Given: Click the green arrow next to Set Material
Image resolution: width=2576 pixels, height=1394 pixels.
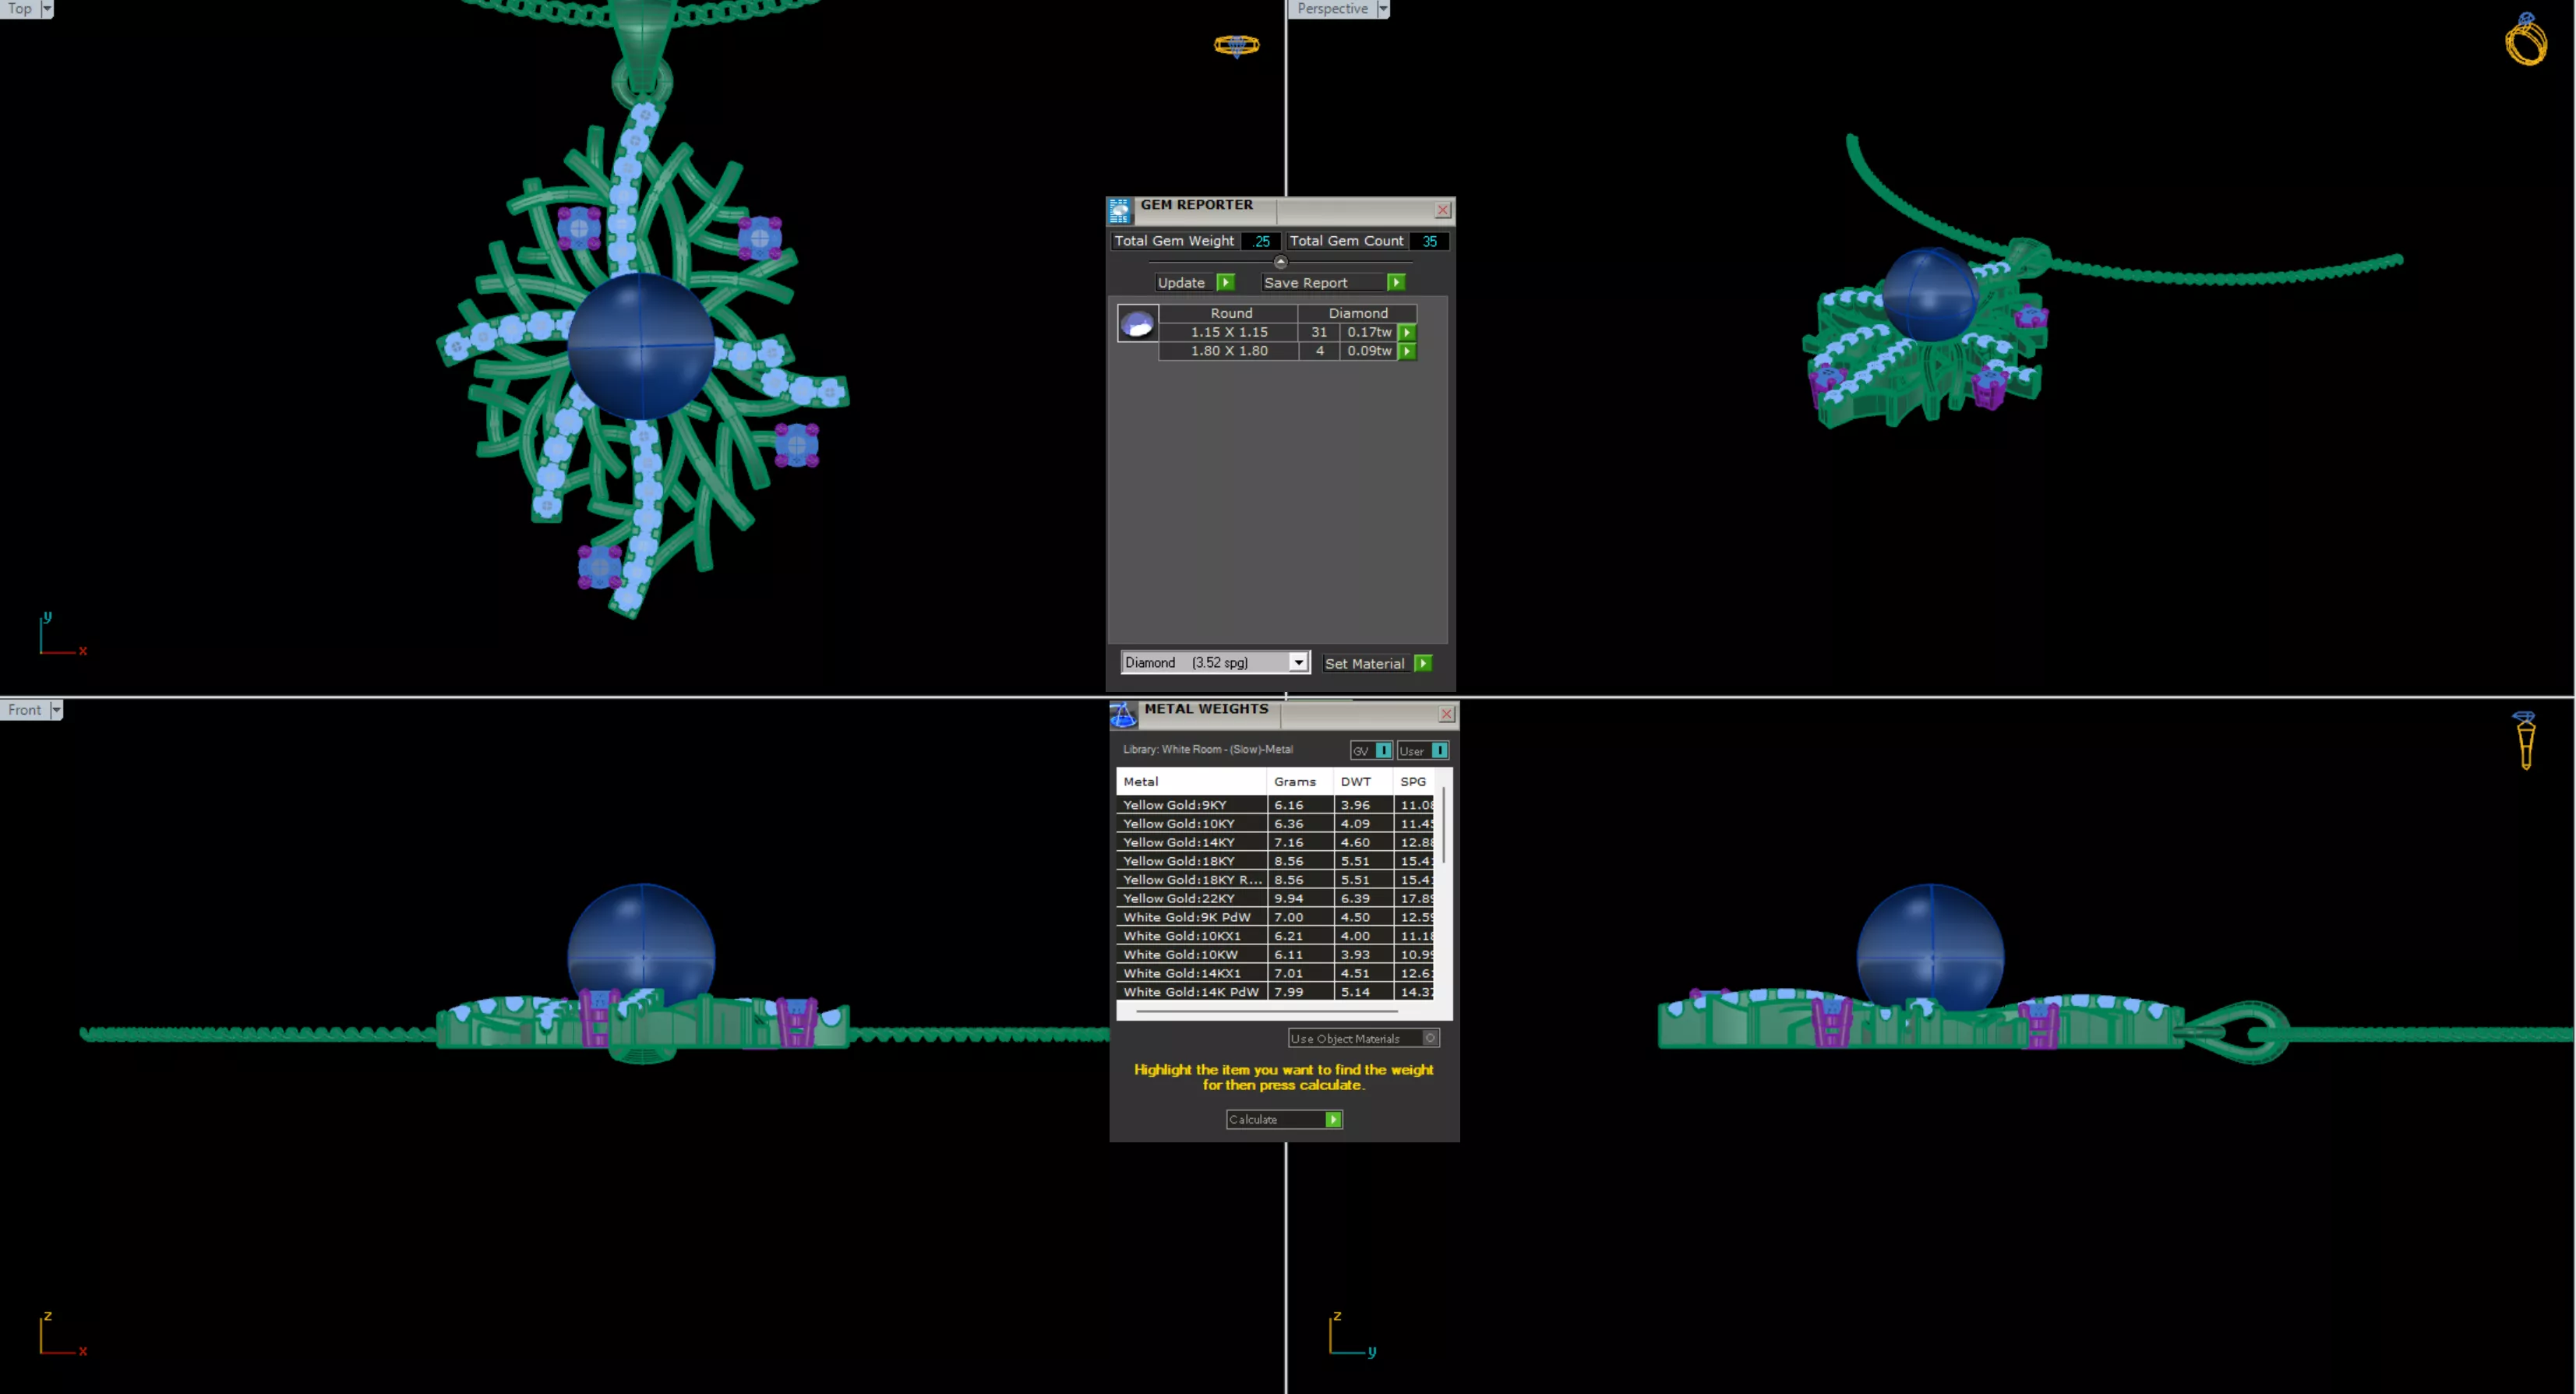Looking at the screenshot, I should 1423,663.
